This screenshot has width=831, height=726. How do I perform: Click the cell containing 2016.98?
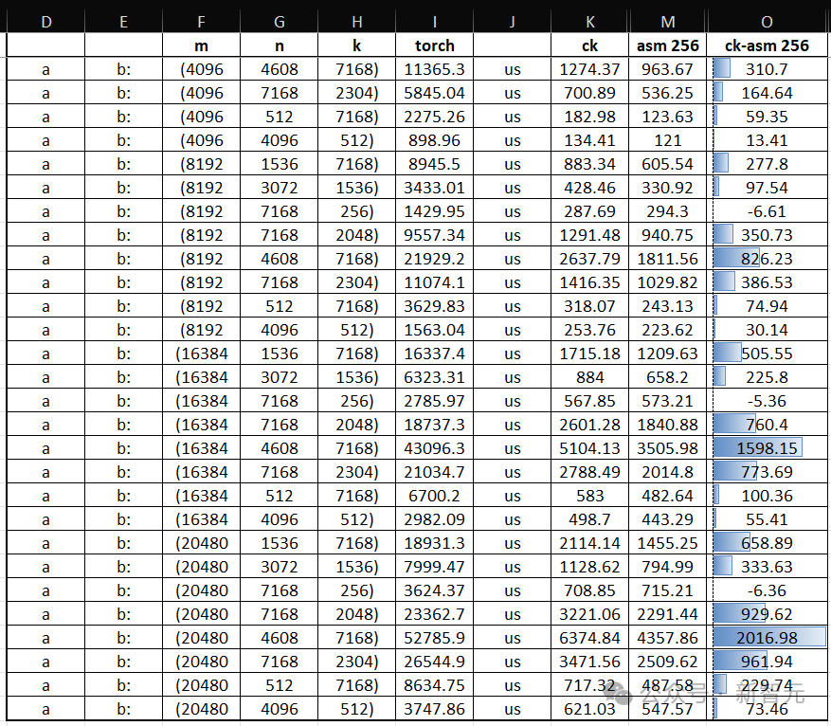click(x=767, y=638)
